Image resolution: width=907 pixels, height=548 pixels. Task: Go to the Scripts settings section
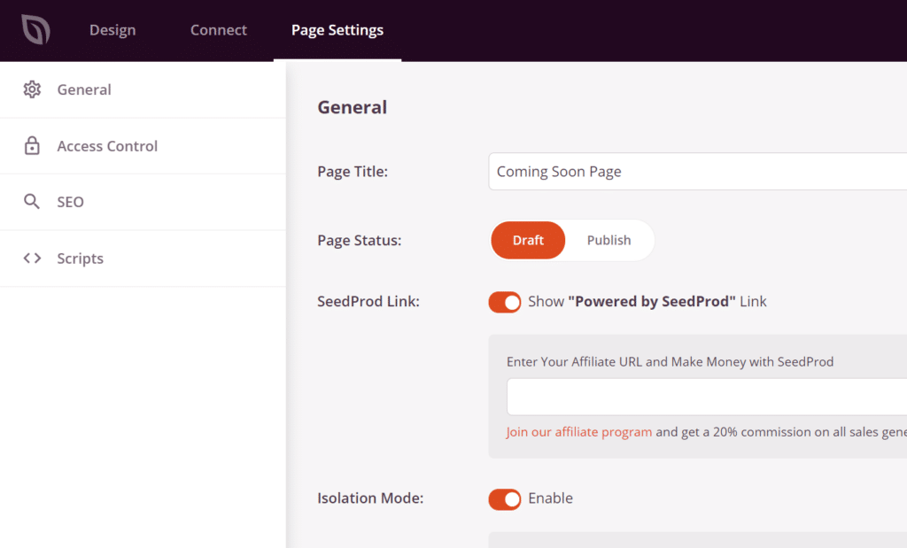[80, 258]
